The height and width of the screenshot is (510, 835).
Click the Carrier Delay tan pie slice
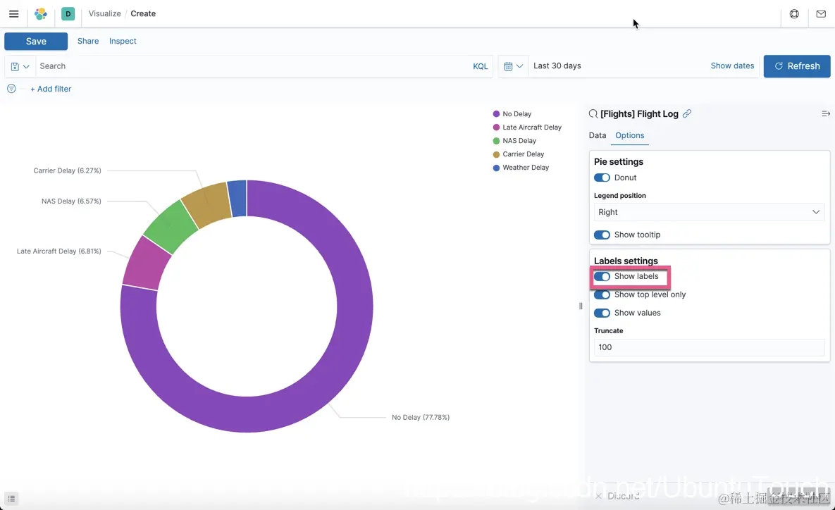point(208,205)
